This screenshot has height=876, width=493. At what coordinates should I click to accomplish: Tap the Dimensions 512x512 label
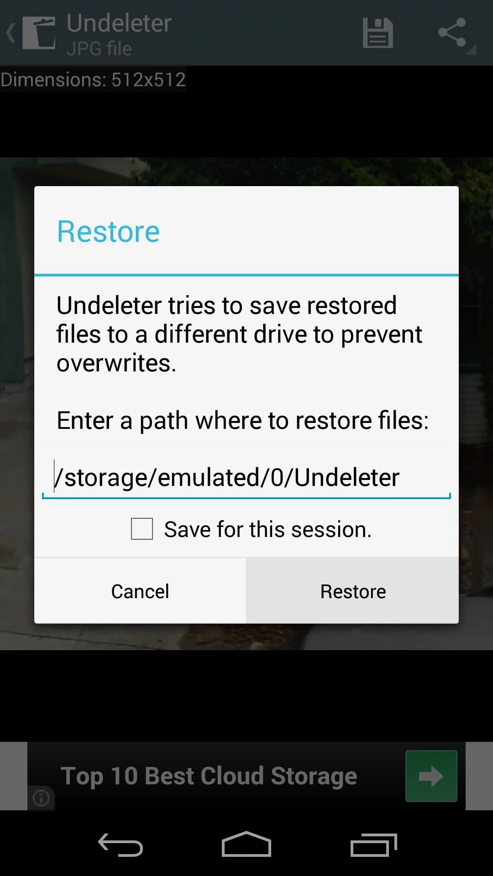[93, 79]
